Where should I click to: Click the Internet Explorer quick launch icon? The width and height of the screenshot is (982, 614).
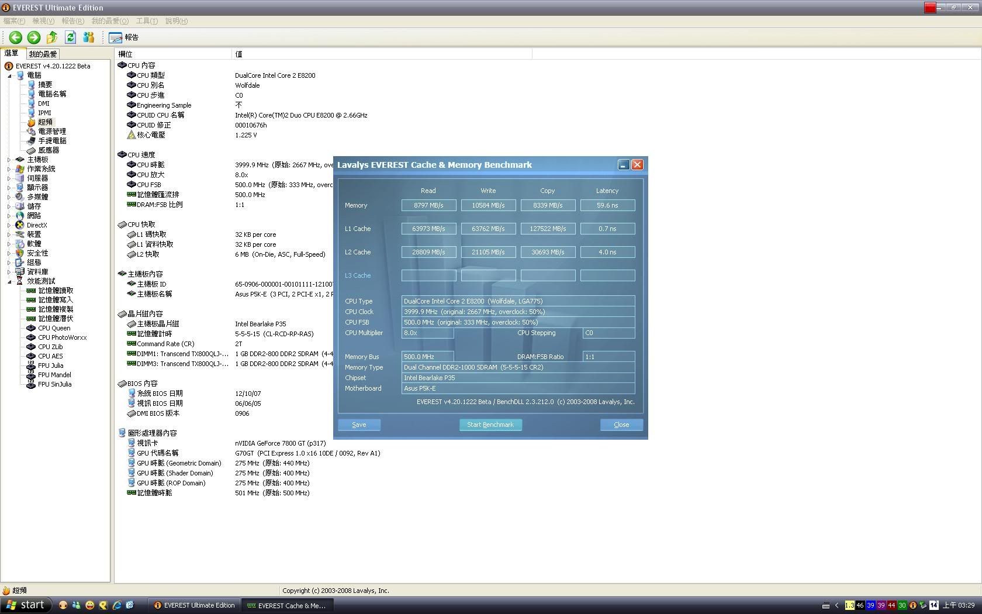pyautogui.click(x=116, y=605)
